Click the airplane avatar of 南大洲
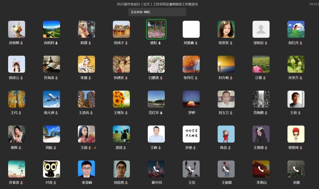Viewport: 319px width, 189px height. click(51, 99)
